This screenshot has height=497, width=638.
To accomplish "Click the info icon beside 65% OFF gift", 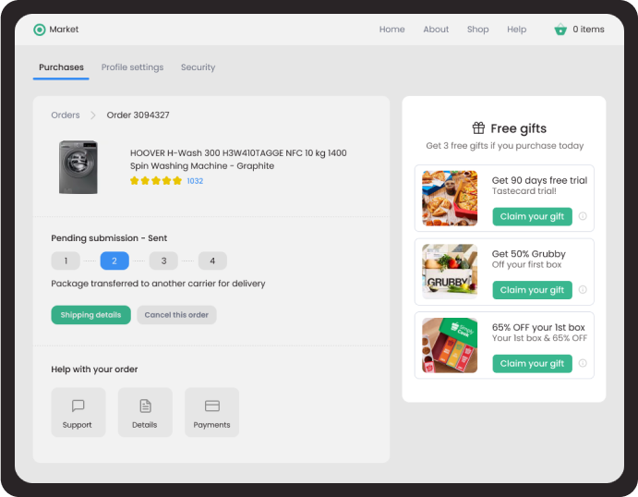I will click(x=583, y=363).
